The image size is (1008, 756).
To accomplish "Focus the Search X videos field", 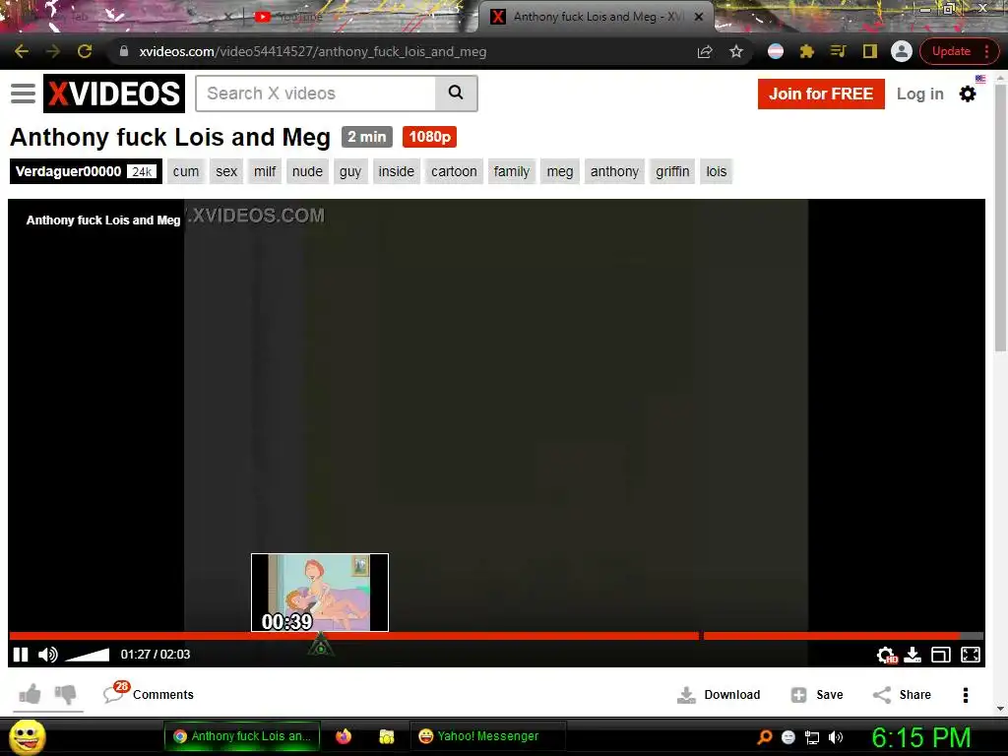I will pos(315,94).
